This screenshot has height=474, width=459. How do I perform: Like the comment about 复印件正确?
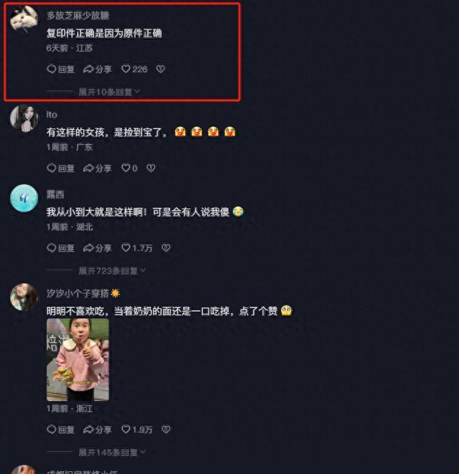(134, 70)
